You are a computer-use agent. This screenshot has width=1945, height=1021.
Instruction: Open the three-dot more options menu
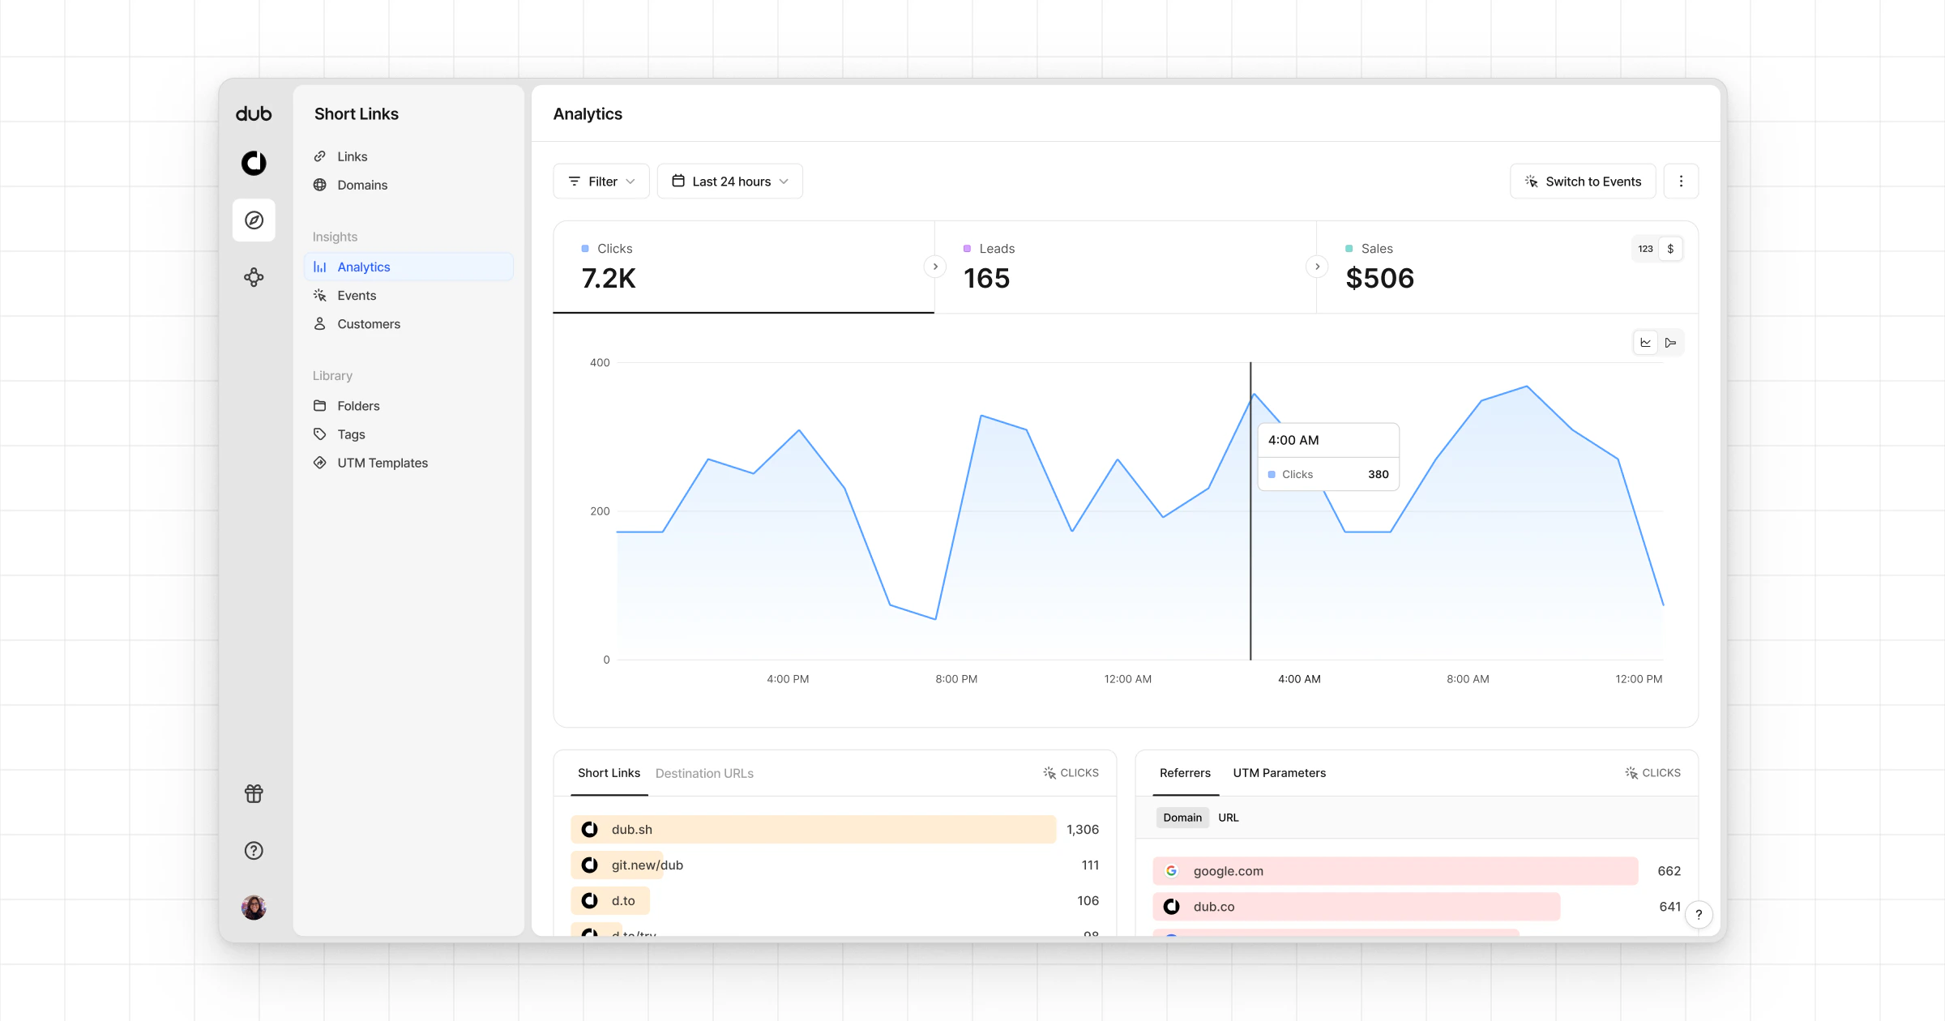[x=1681, y=182]
